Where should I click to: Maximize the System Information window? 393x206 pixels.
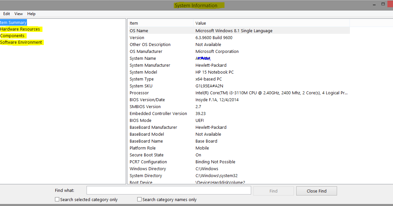point(383,4)
